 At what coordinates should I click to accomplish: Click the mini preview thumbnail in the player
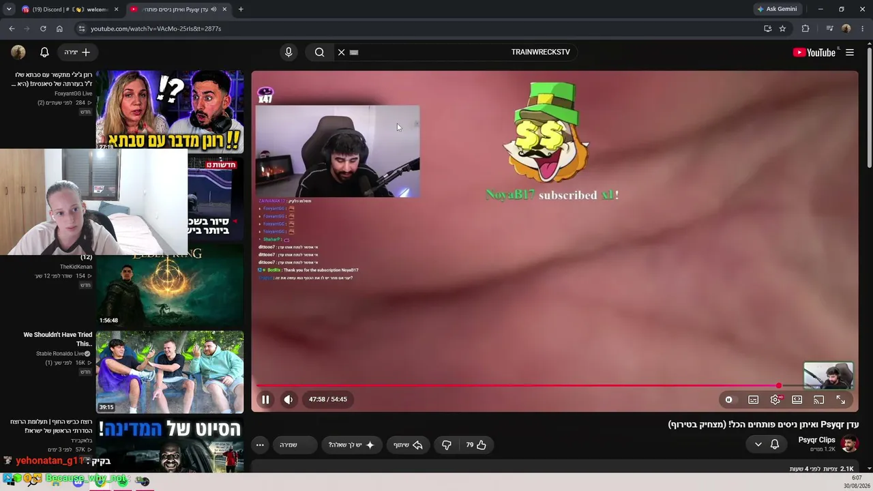[x=829, y=376]
